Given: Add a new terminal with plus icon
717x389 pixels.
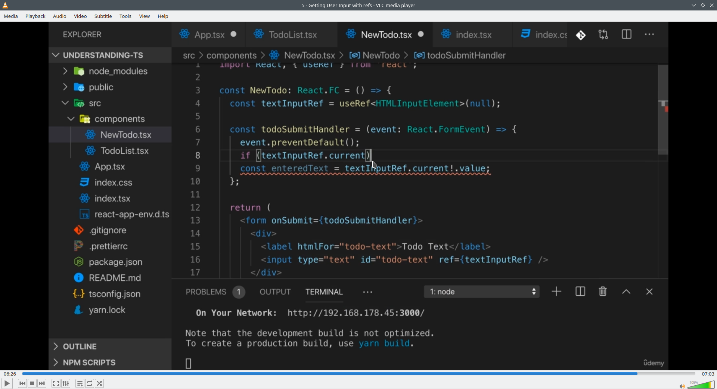Looking at the screenshot, I should 556,292.
